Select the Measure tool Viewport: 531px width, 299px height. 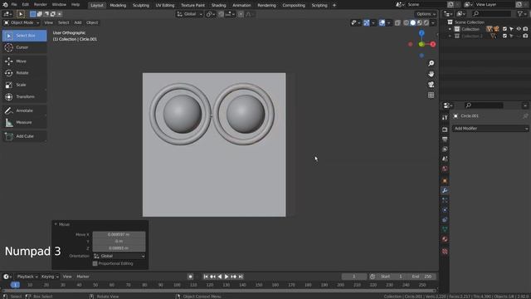(24, 122)
